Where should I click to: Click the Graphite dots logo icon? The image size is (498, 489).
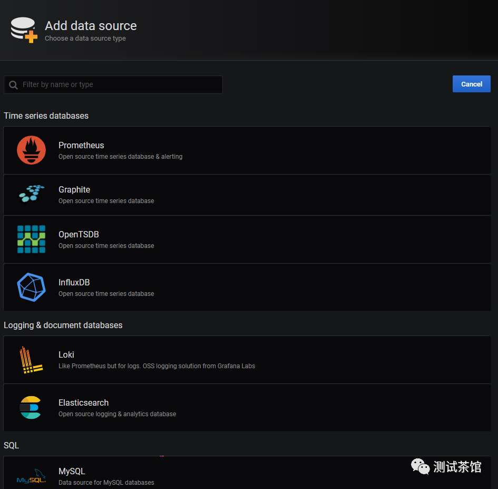click(x=31, y=194)
